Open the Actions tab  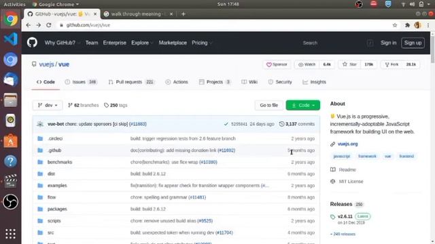(177, 82)
